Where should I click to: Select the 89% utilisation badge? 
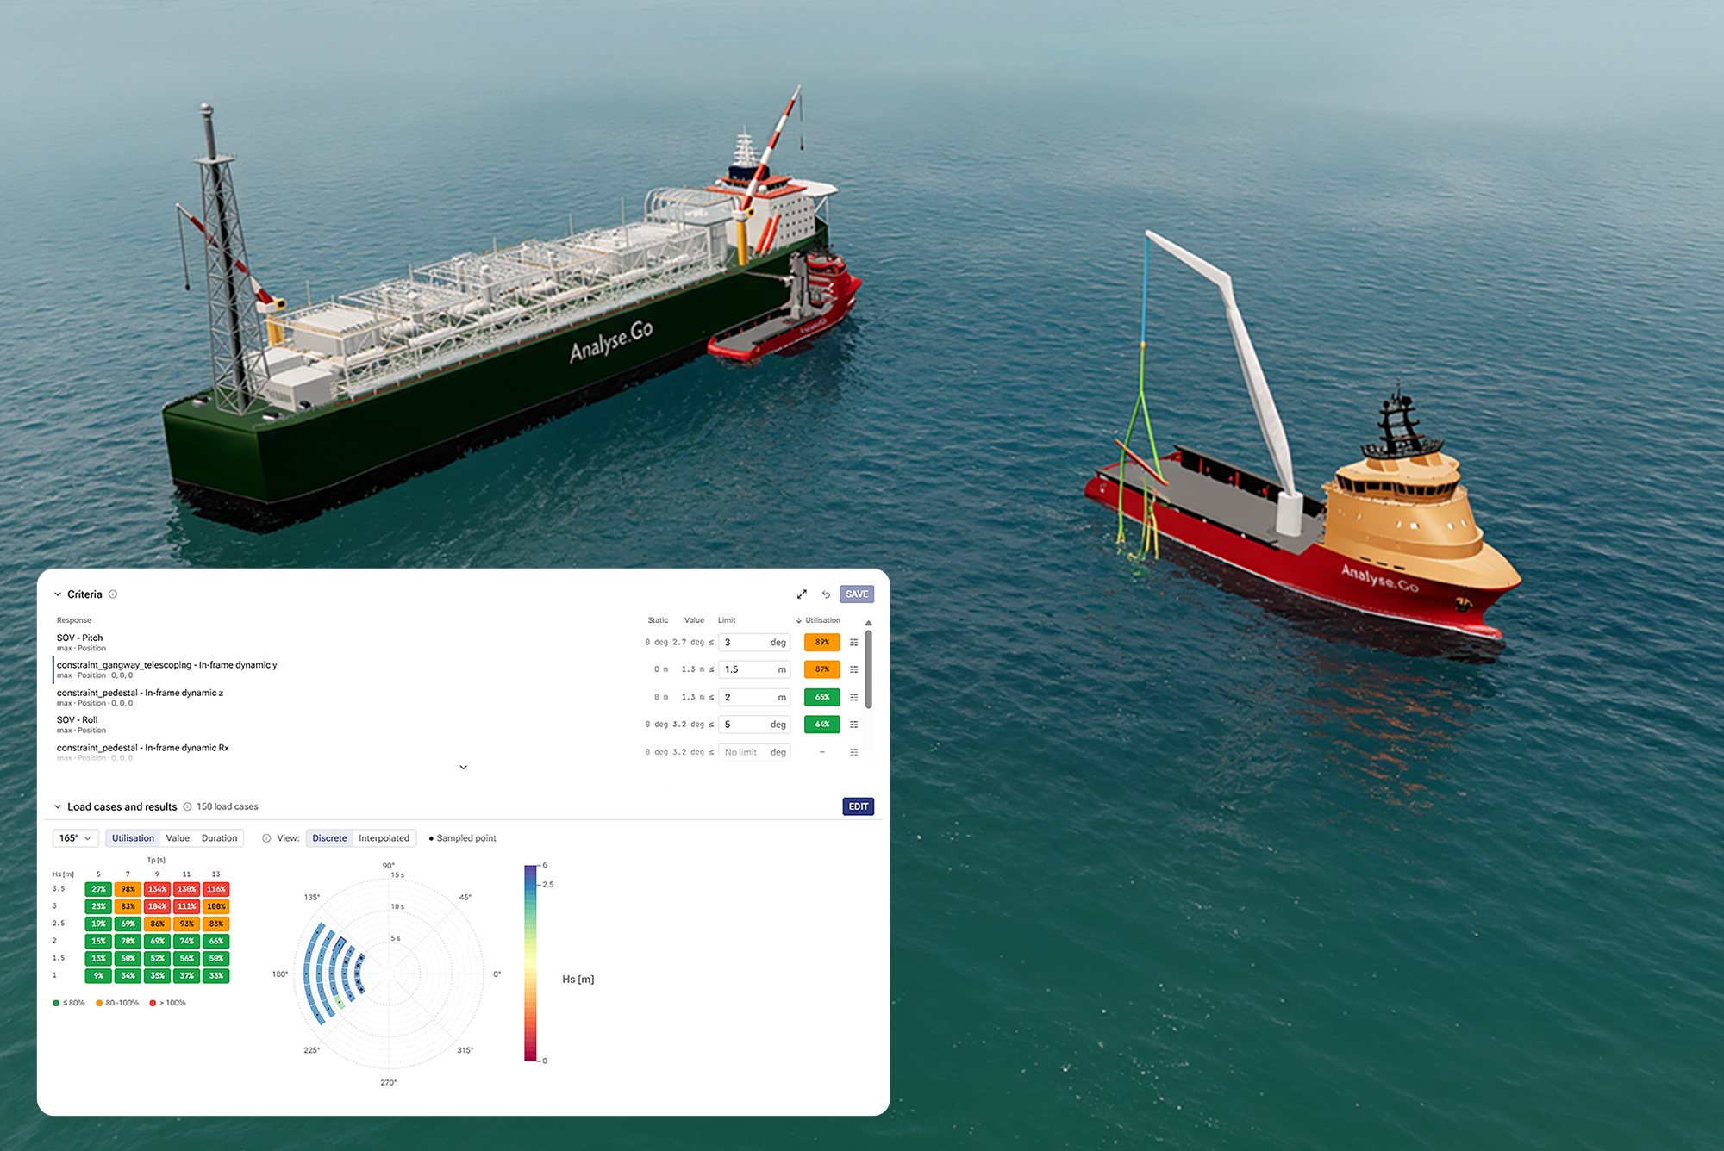pyautogui.click(x=822, y=643)
